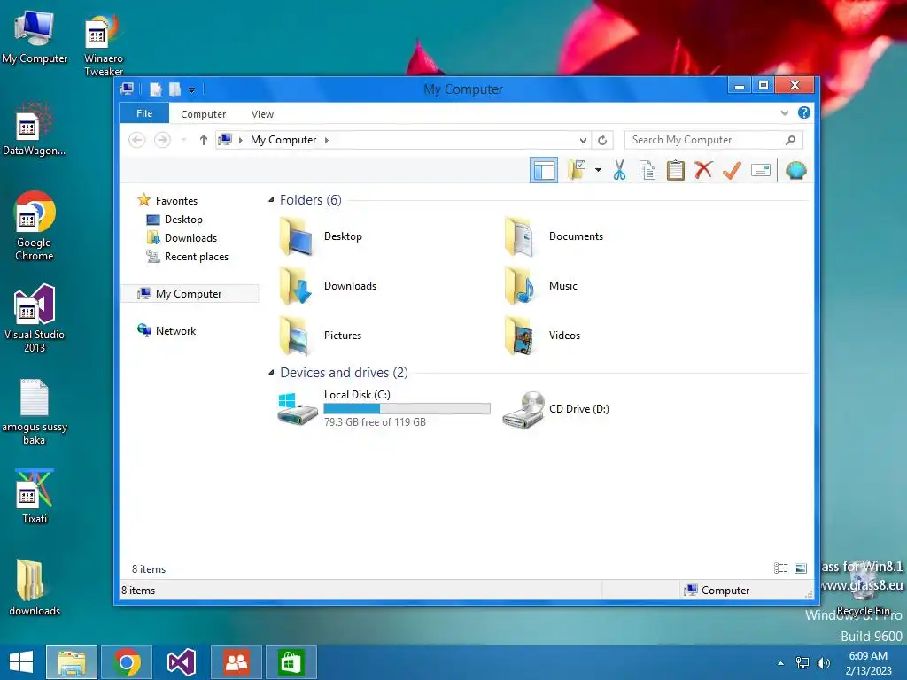Click the Copy toolbar icon
Screen dimensions: 907x680
coord(647,170)
